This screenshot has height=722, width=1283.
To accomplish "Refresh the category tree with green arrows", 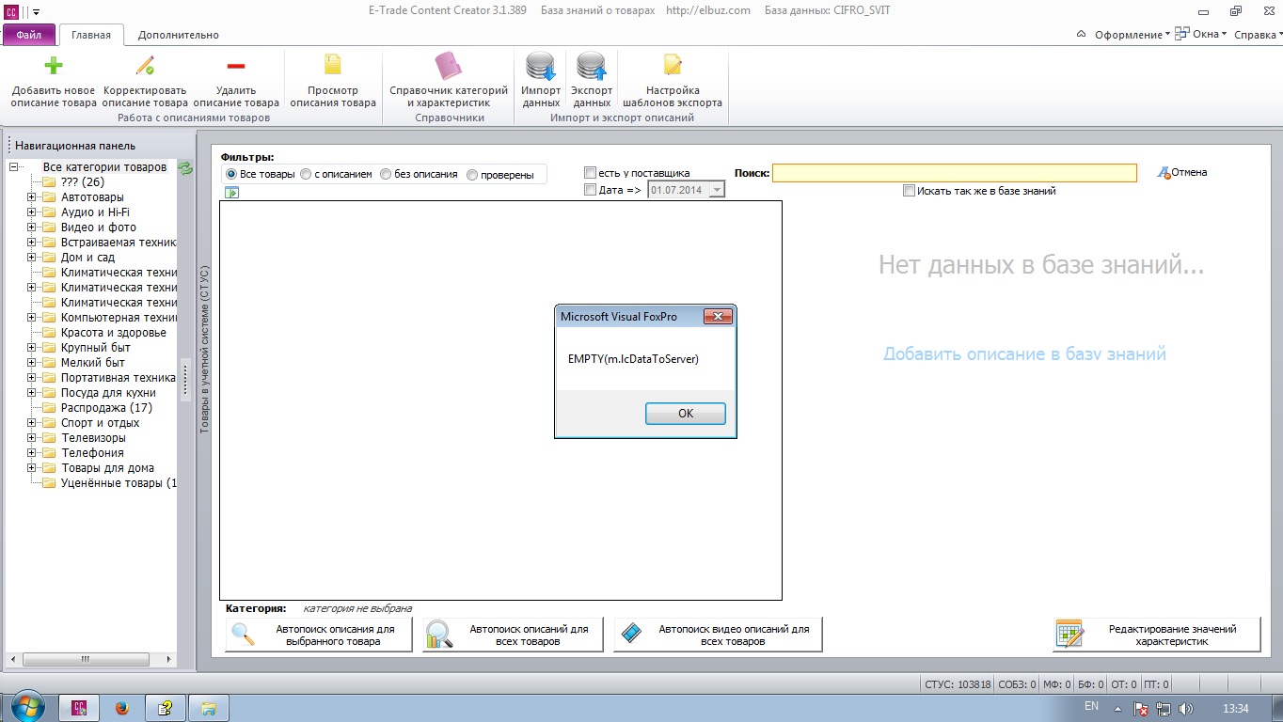I will (185, 167).
